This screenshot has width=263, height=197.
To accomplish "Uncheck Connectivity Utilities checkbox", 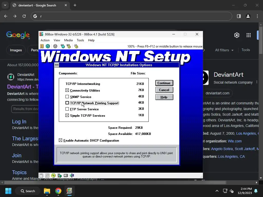I will coord(67,90).
